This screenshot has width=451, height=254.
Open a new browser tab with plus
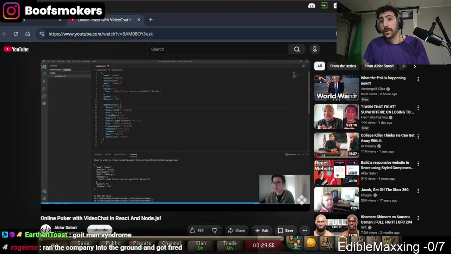150,20
